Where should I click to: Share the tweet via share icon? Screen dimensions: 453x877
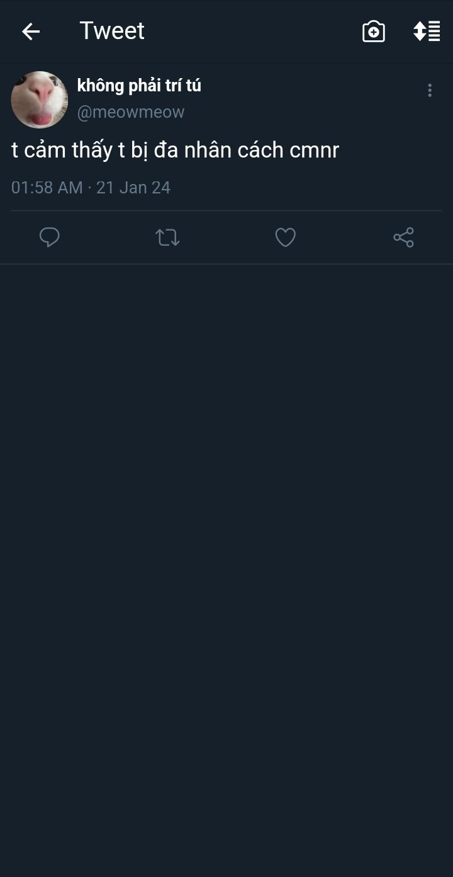[403, 238]
